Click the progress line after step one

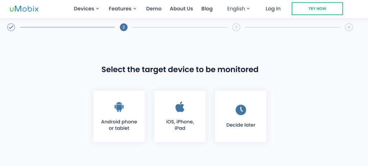[67, 27]
